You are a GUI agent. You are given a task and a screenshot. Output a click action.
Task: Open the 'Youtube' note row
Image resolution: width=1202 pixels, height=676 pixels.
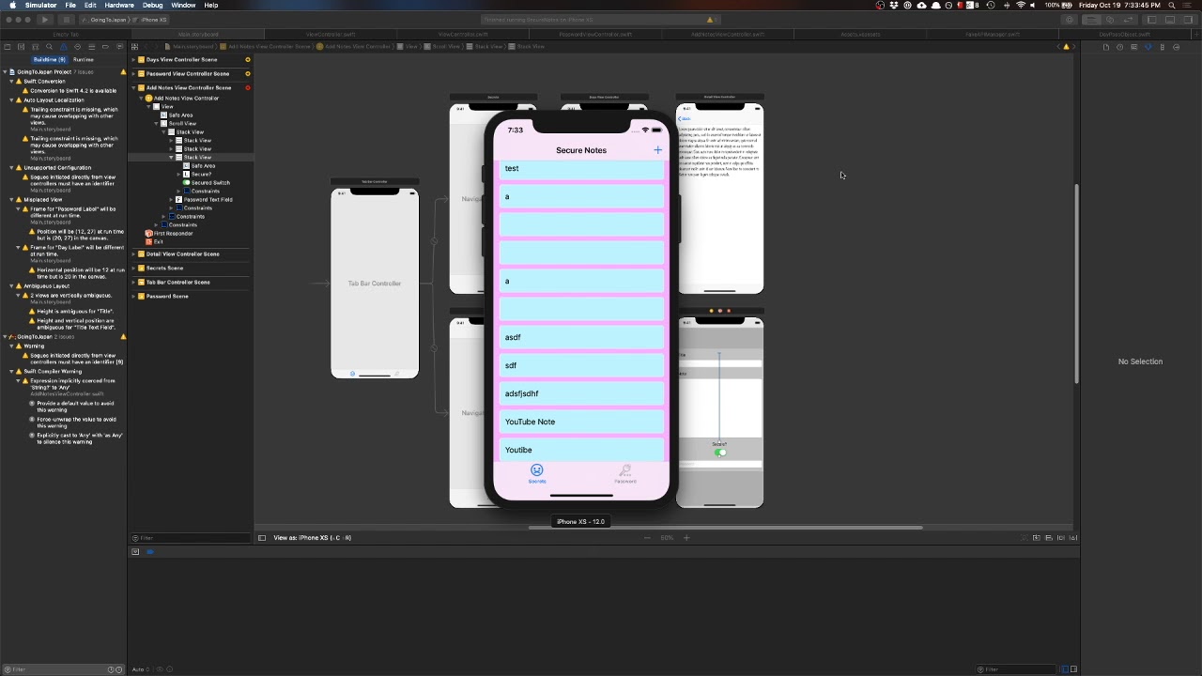[581, 450]
